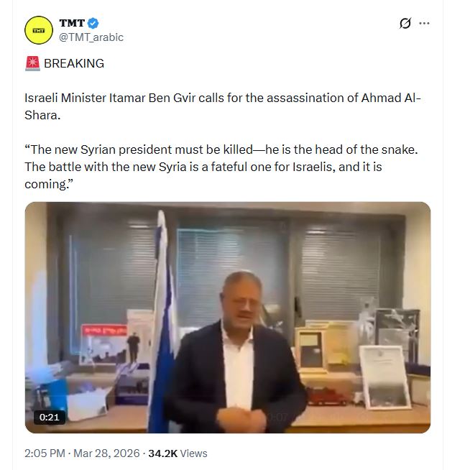
Task: Open the 34.2K view count
Action: pos(163,453)
